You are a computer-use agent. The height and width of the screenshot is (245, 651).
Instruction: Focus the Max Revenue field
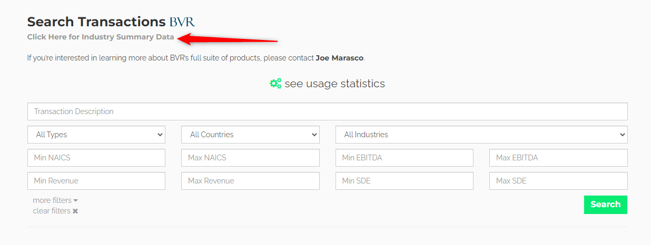tap(250, 181)
